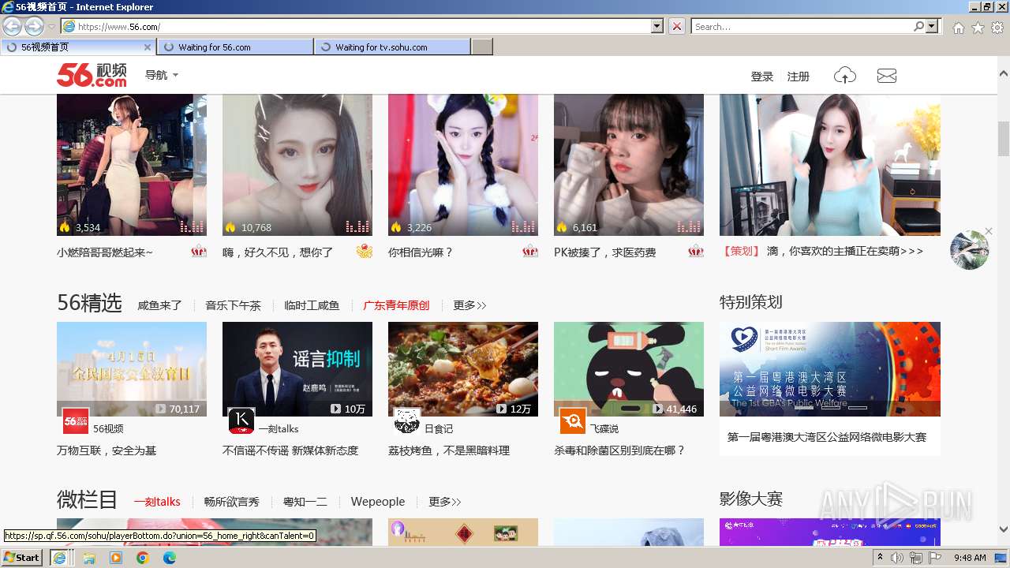The height and width of the screenshot is (568, 1010).
Task: Expand 更多 in 56精选 section
Action: [469, 305]
